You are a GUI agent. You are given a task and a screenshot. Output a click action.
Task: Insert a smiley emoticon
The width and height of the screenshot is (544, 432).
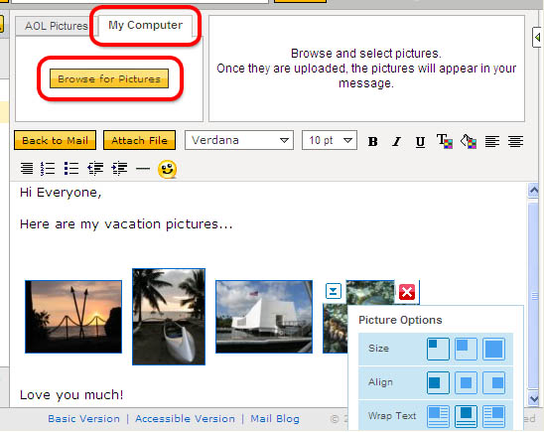[x=167, y=170]
